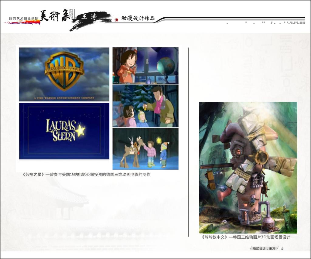This screenshot has width=311, height=259.
Task: Open the children with reindeer still
Action: coord(145,149)
